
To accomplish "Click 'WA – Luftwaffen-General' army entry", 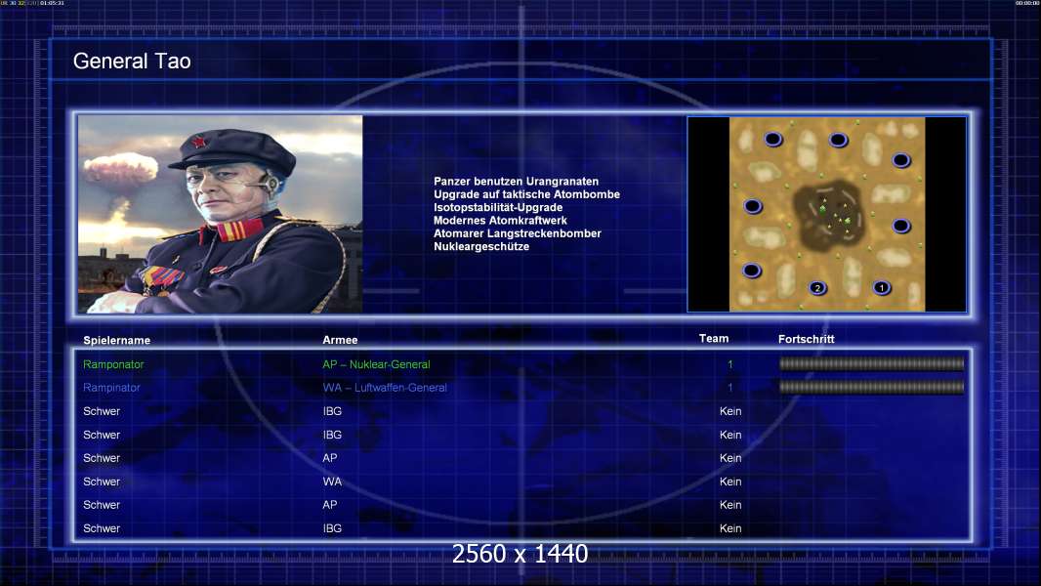I will [x=385, y=388].
